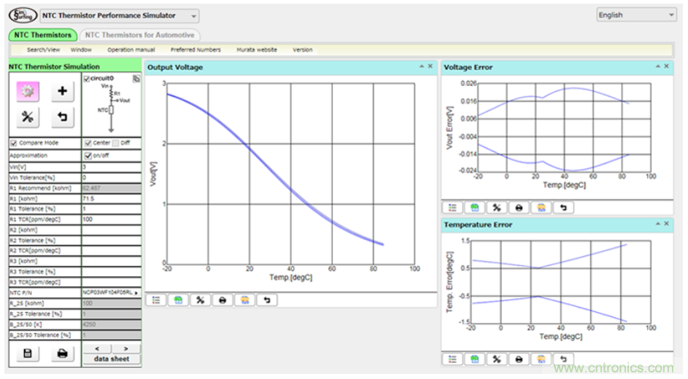Print Output Voltage graph using printer icon
688x379 pixels.
click(x=223, y=300)
